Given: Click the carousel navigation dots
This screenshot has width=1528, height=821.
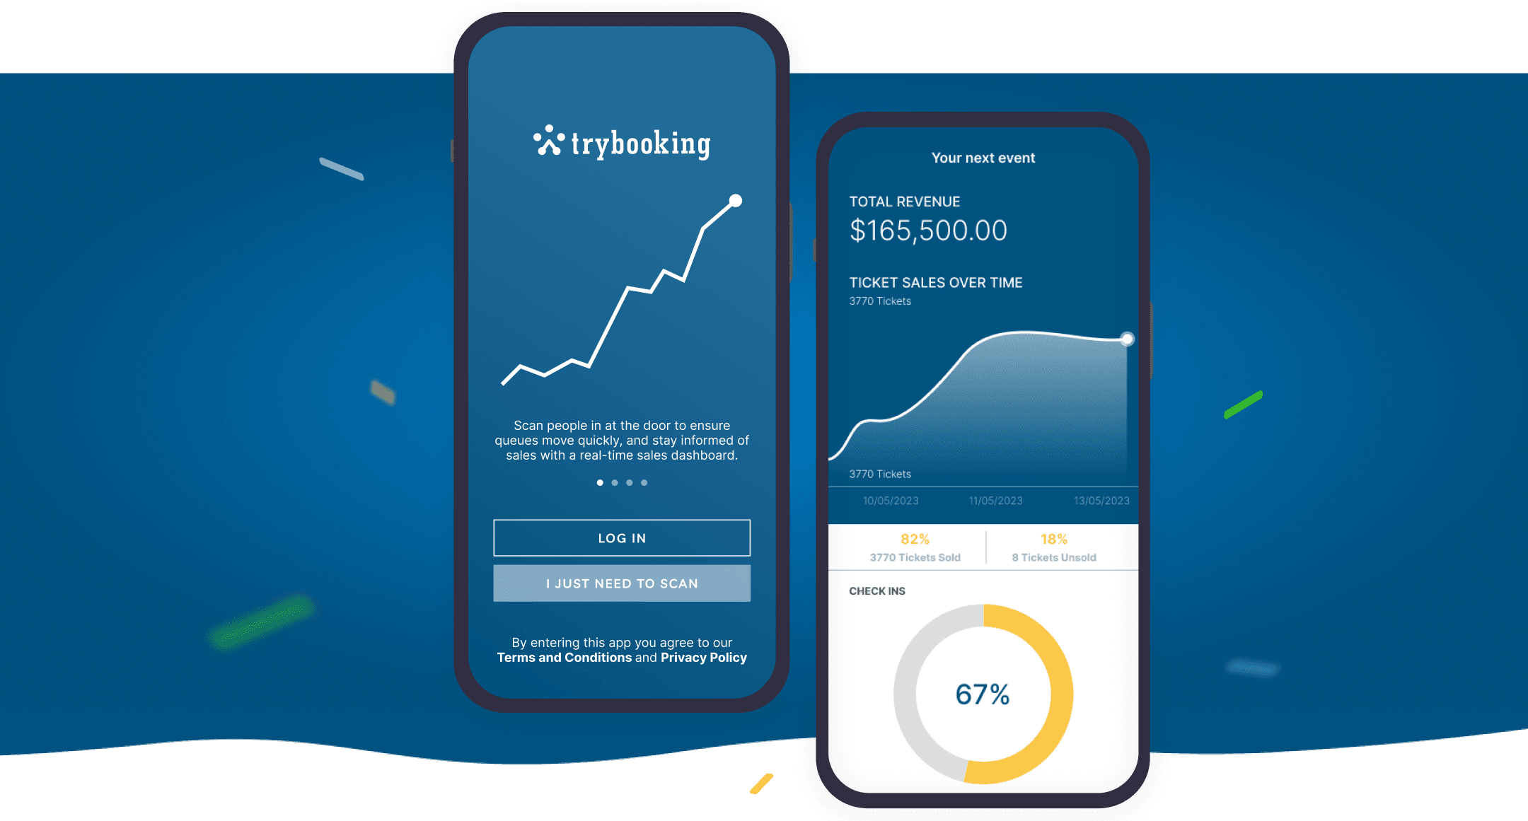Looking at the screenshot, I should (610, 482).
